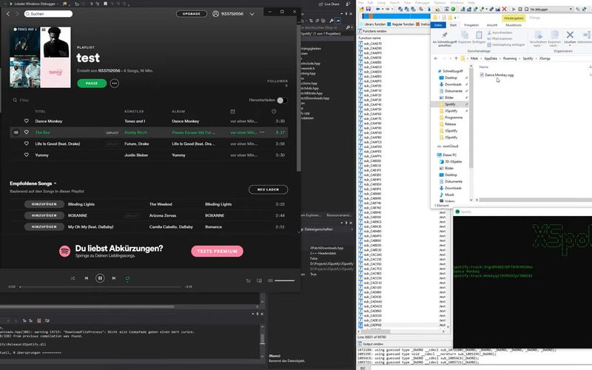The image size is (592, 370).
Task: Click Roaming in Explorer address path
Action: [509, 58]
